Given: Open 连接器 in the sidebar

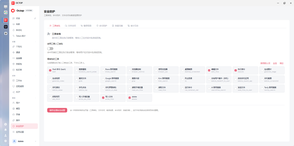Looking at the screenshot, I should coord(24,58).
